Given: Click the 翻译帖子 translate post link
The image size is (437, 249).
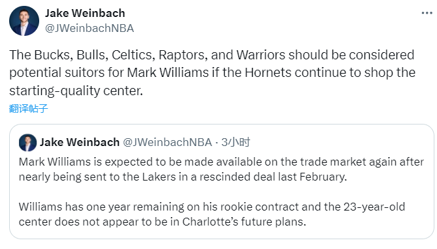Looking at the screenshot, I should (29, 108).
